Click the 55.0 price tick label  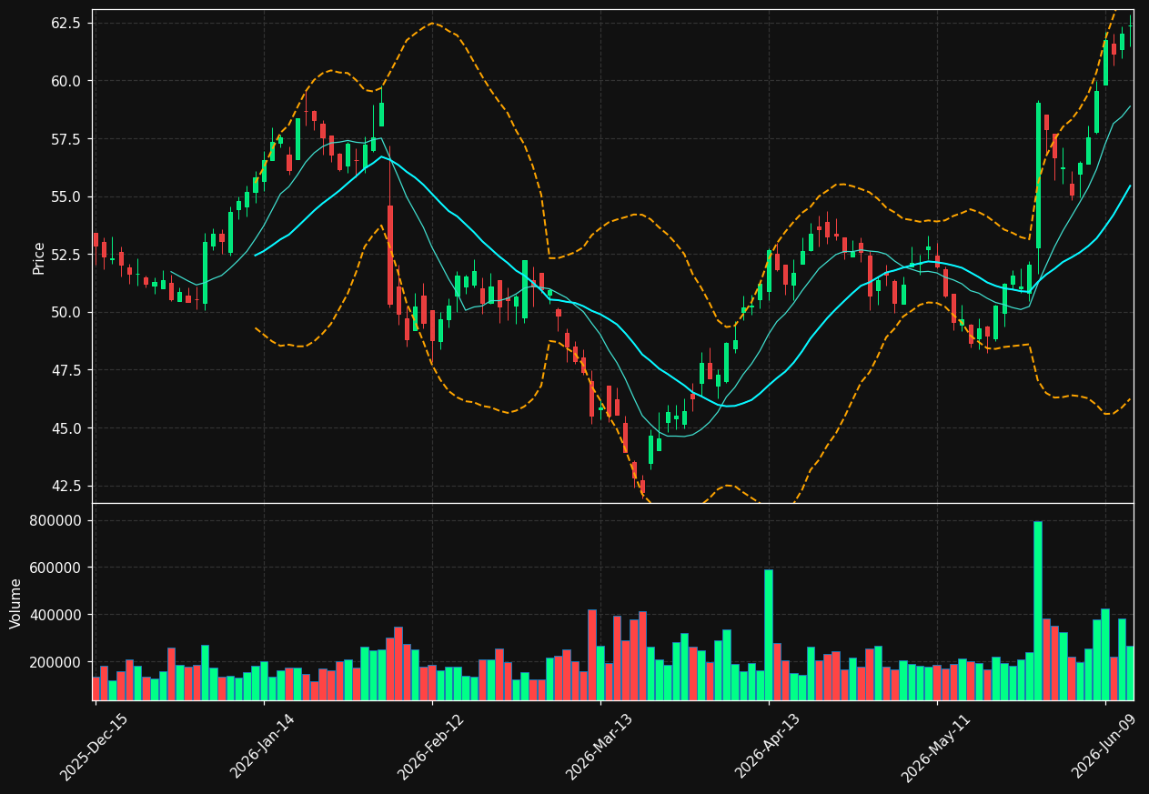tap(66, 196)
